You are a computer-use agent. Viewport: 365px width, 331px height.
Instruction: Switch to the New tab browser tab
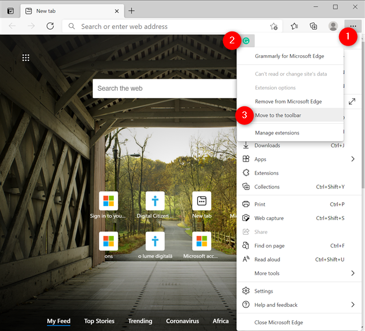[x=72, y=11]
